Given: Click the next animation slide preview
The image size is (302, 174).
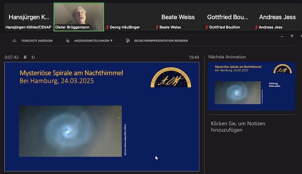Looking at the screenshot, I should [x=252, y=86].
